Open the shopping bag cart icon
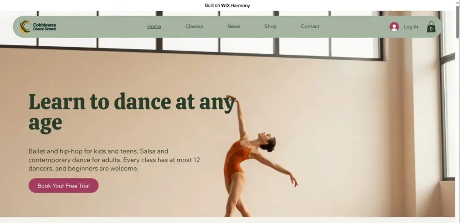Image resolution: width=460 pixels, height=223 pixels. (x=431, y=26)
